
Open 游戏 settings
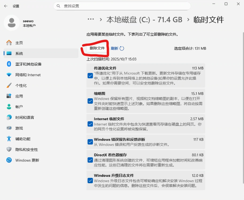click(41, 128)
